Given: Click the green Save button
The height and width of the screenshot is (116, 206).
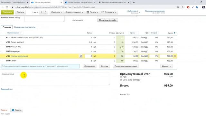Looking at the screenshot, I should [x=7, y=12].
